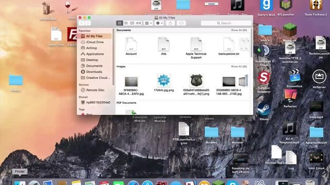Switch Finder to Cover Flow view
This screenshot has height=185, width=330.
139,23
